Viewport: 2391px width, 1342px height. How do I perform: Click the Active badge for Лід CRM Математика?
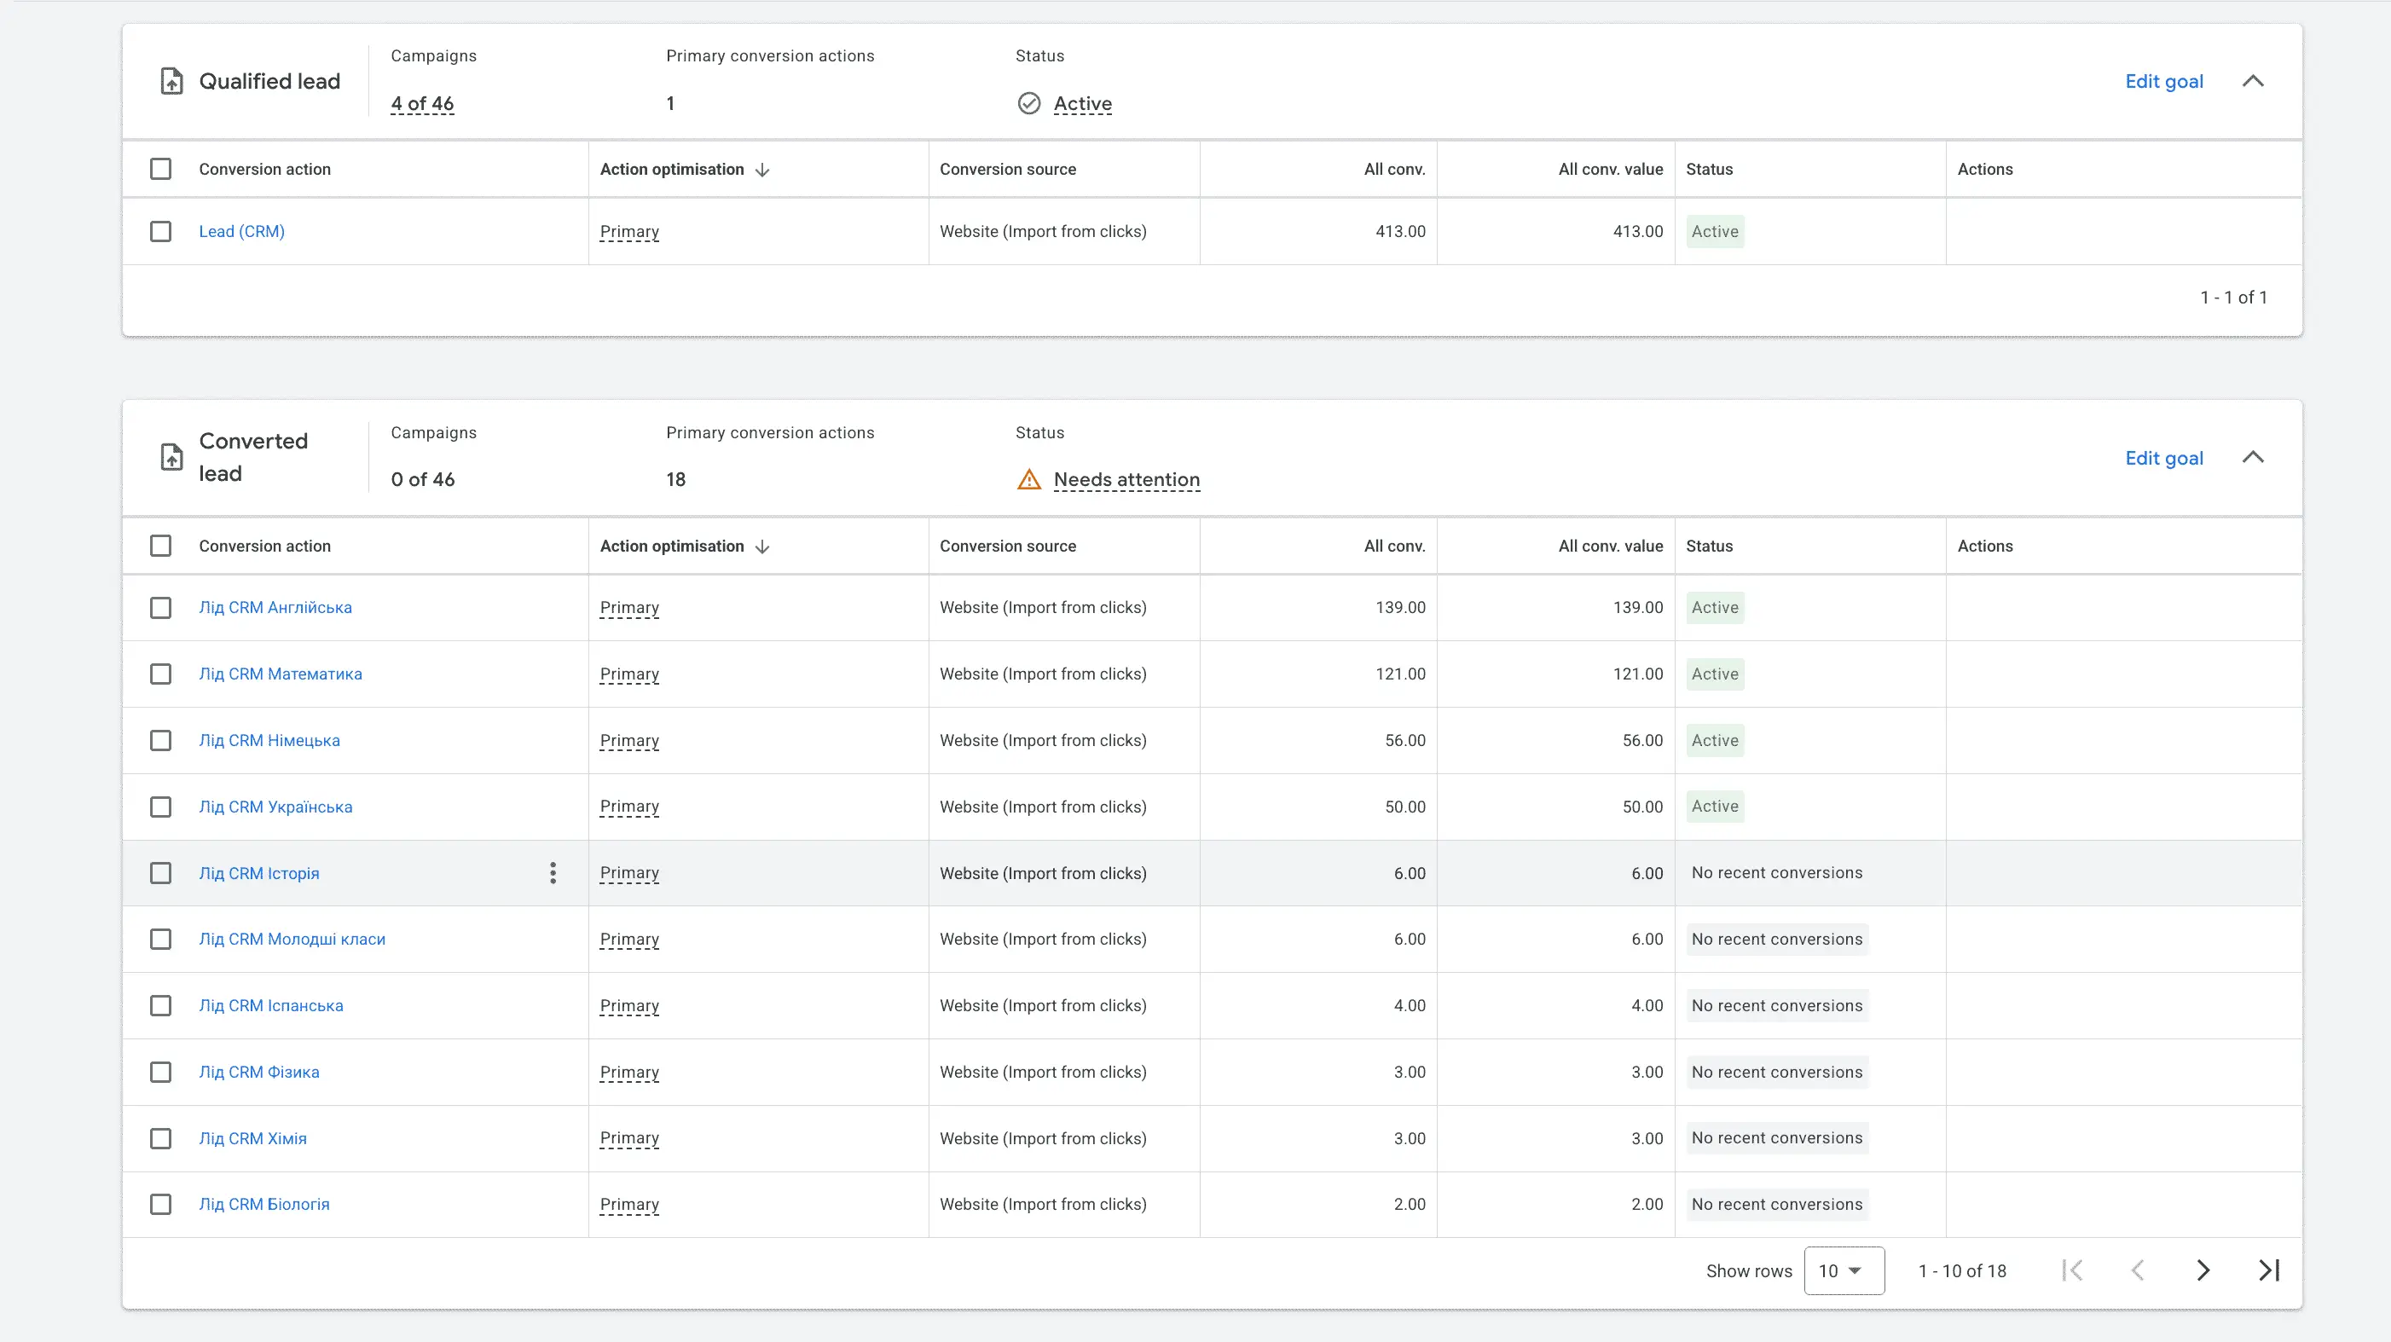click(x=1714, y=674)
